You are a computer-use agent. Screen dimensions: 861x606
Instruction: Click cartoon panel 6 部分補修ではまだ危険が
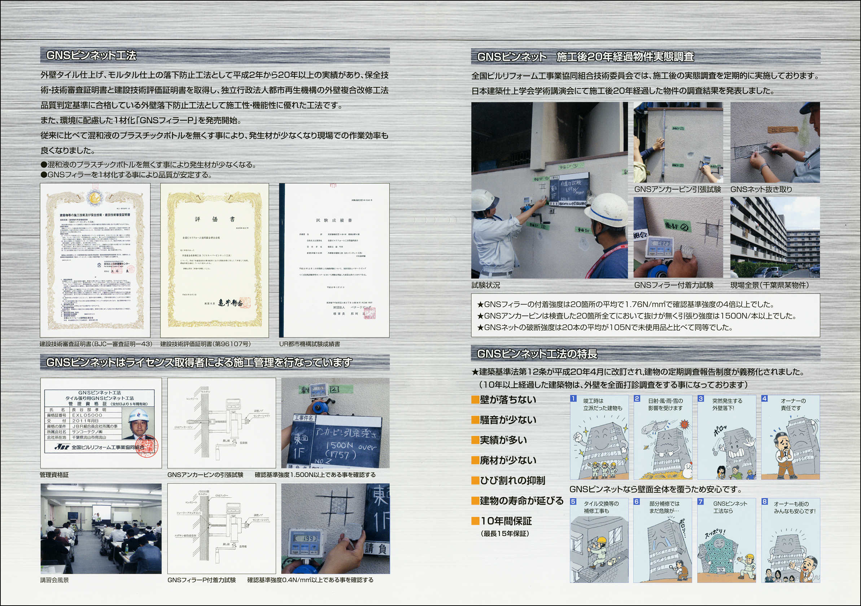pos(663,540)
